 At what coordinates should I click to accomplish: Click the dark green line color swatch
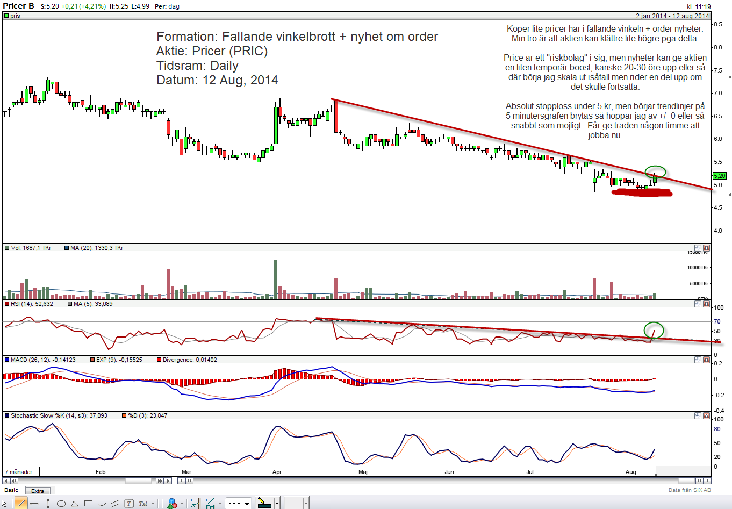coord(265,506)
